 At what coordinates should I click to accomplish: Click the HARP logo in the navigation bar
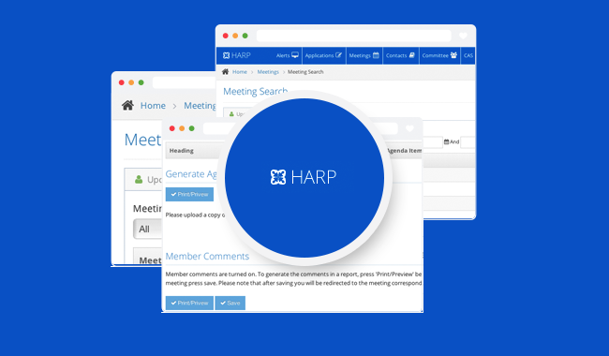tap(236, 55)
